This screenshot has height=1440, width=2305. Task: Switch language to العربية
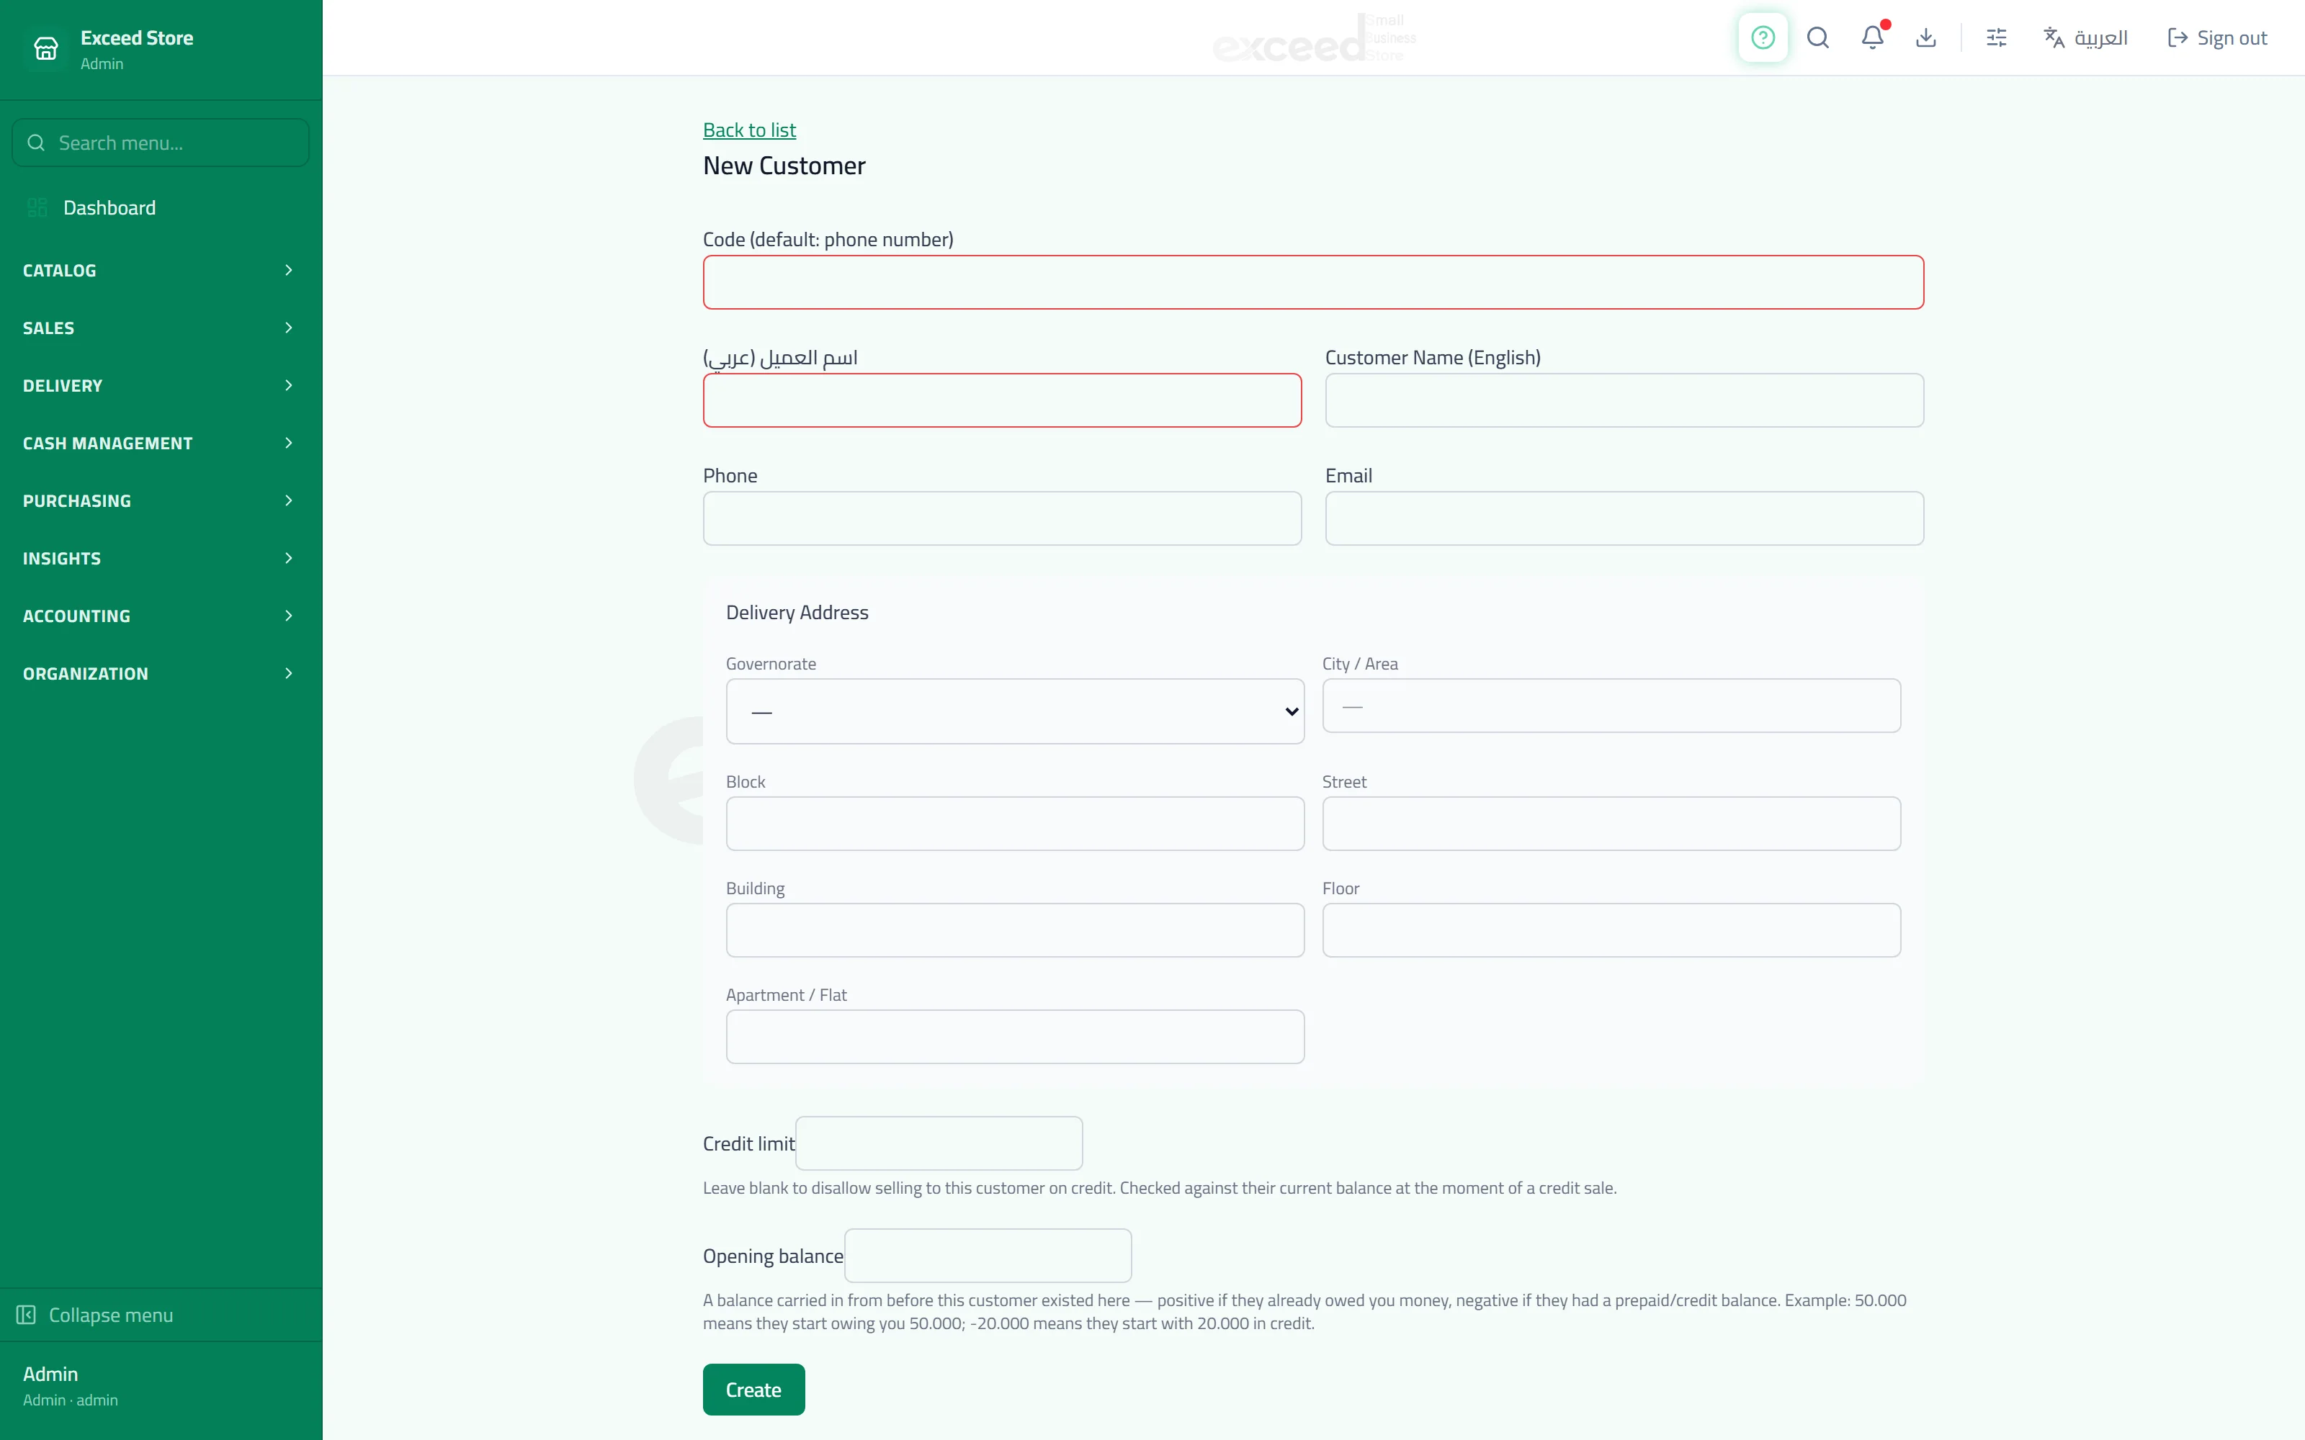(x=2085, y=38)
